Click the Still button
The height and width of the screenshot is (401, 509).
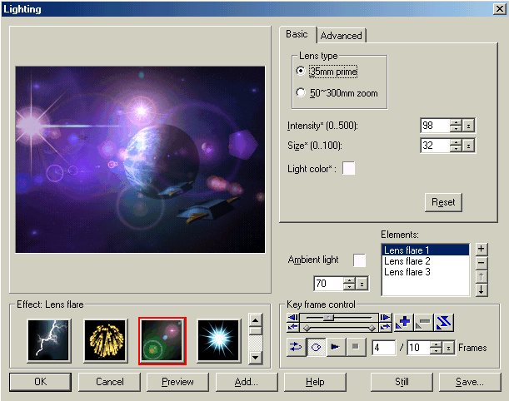[402, 382]
